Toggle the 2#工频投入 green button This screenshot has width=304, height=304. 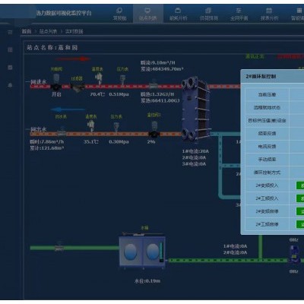point(300,198)
